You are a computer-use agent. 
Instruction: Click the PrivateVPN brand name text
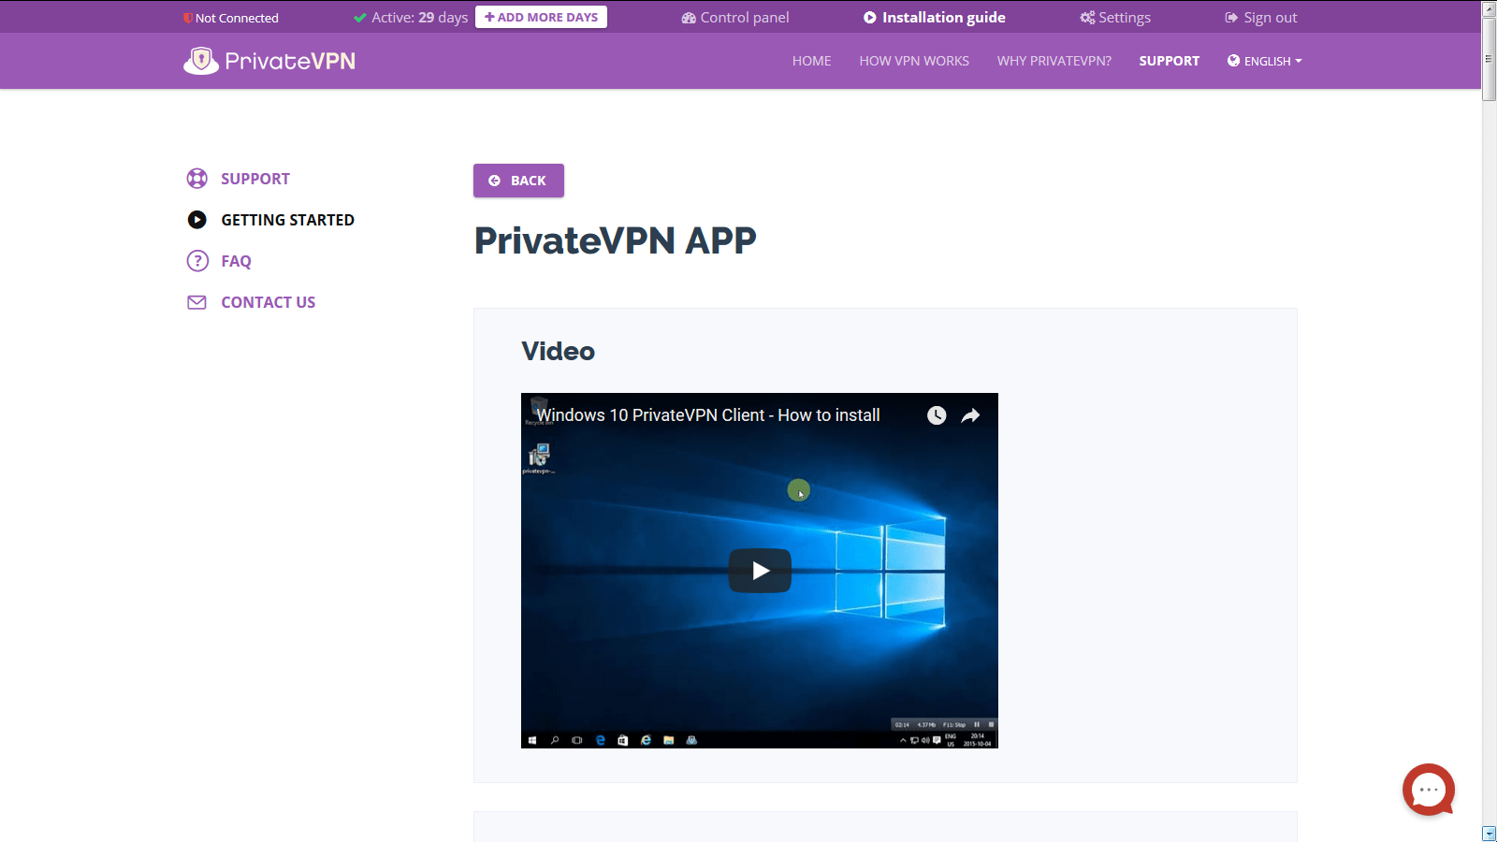click(x=290, y=61)
